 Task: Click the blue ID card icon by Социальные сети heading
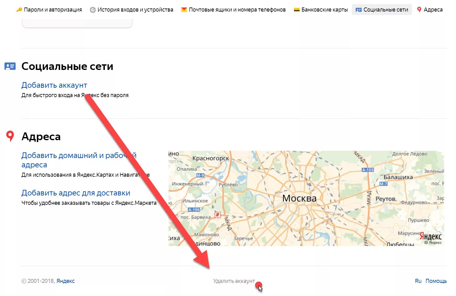pyautogui.click(x=10, y=66)
